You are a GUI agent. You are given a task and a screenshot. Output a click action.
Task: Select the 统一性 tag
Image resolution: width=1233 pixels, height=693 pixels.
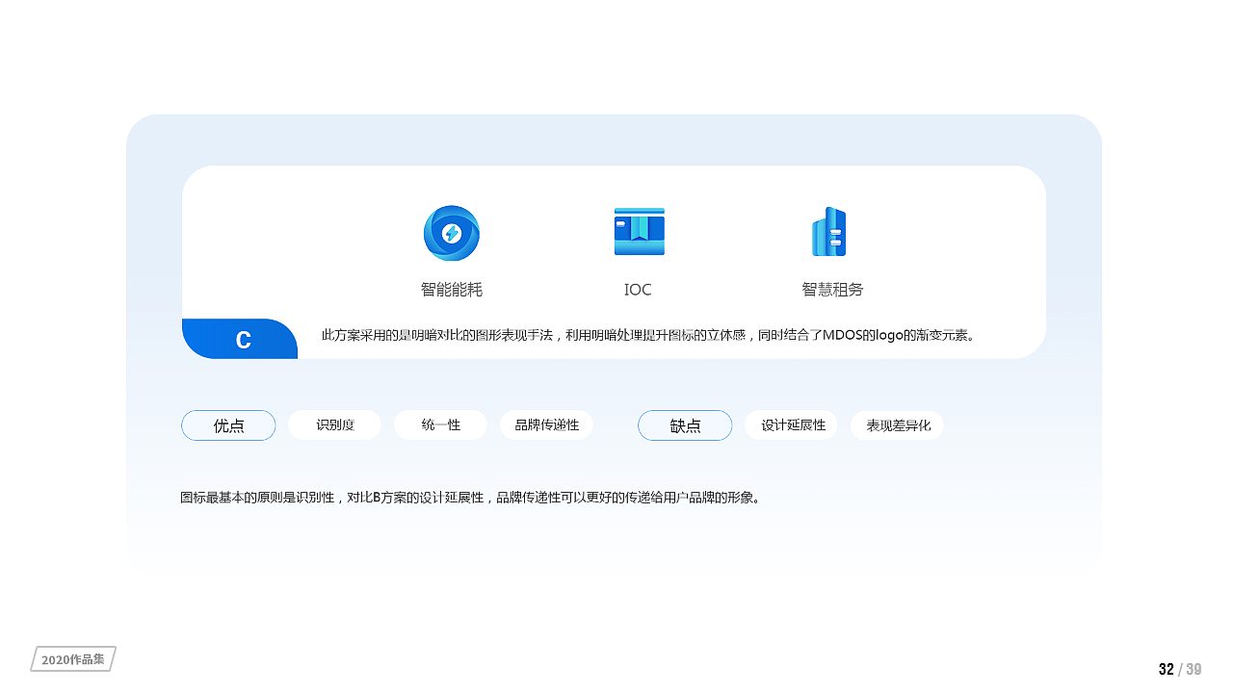tap(441, 425)
